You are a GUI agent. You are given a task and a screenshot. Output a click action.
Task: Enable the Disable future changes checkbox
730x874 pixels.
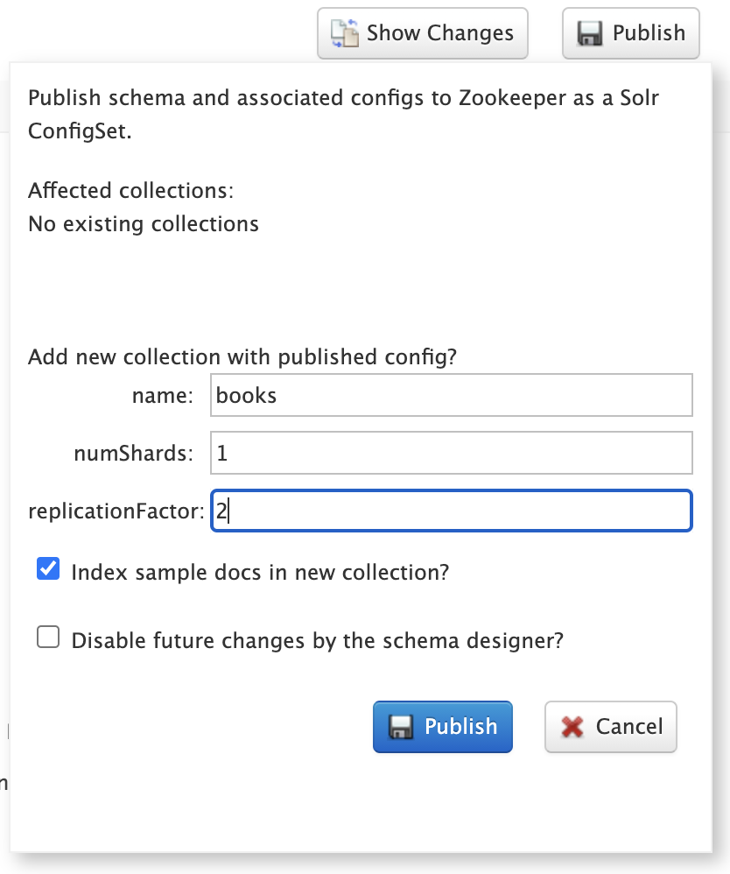(x=48, y=638)
